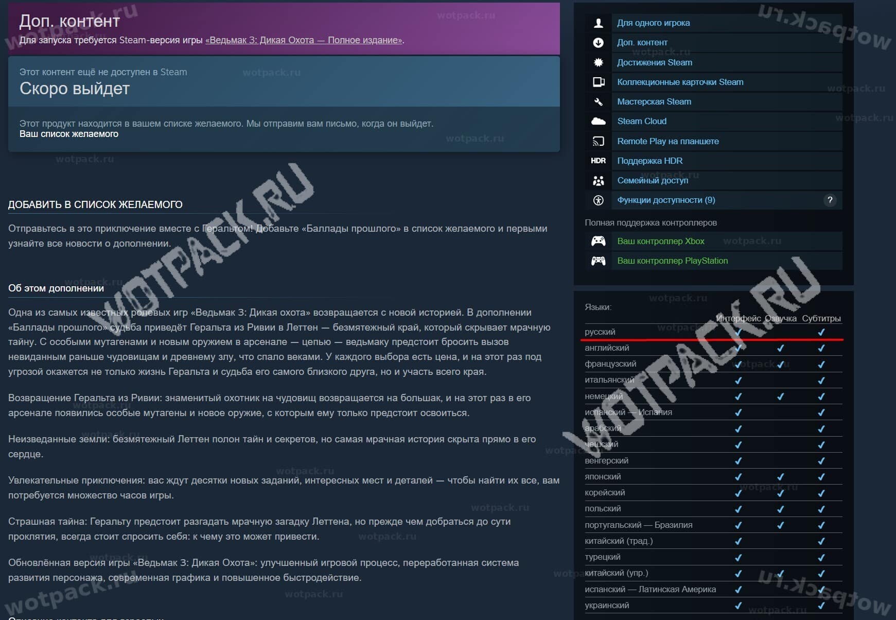
Task: Click the 'Доп. контент' banner title
Action: (x=69, y=21)
